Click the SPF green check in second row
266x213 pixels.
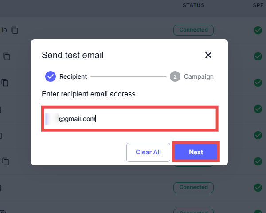[x=258, y=56]
